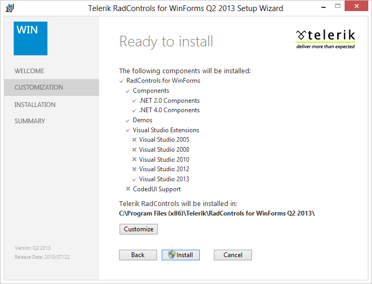
Task: Click 'Telerik RadControls will be installed in' text
Action: tap(178, 203)
